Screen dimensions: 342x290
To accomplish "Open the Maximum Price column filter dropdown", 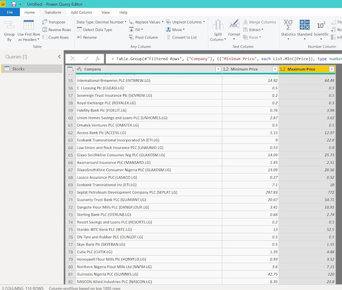I will click(332, 69).
